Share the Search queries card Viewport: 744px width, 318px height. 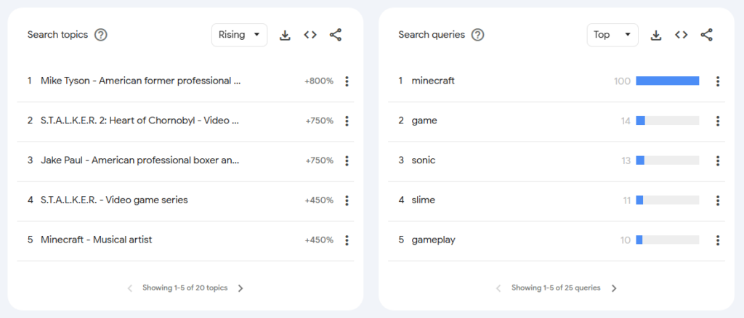(706, 35)
